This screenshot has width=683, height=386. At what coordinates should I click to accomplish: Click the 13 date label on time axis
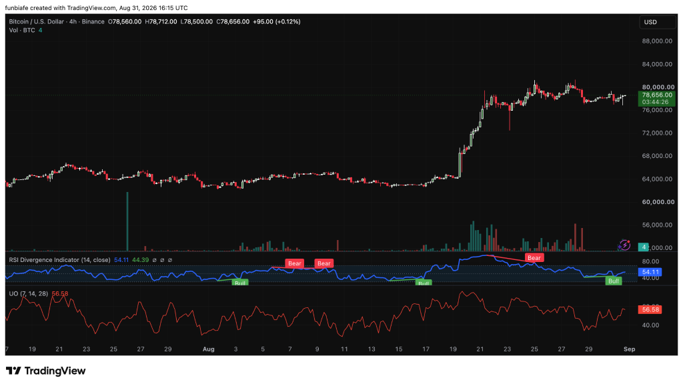[x=372, y=349]
